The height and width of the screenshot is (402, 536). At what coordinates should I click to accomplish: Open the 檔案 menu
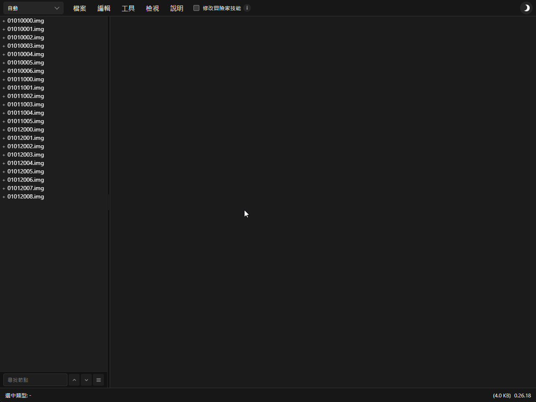click(80, 8)
